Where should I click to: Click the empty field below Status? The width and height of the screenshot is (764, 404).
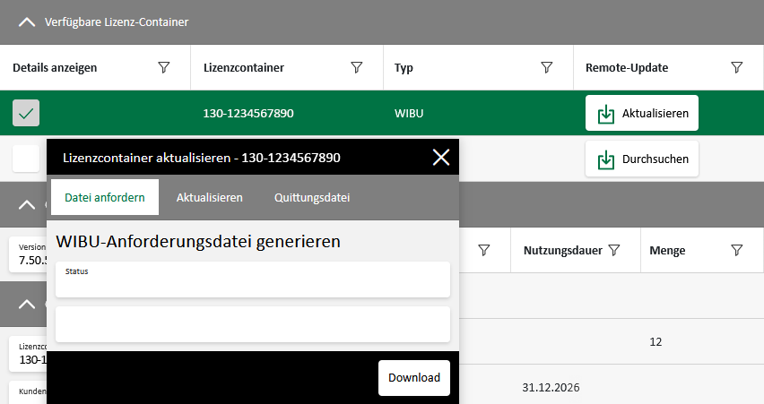(252, 324)
